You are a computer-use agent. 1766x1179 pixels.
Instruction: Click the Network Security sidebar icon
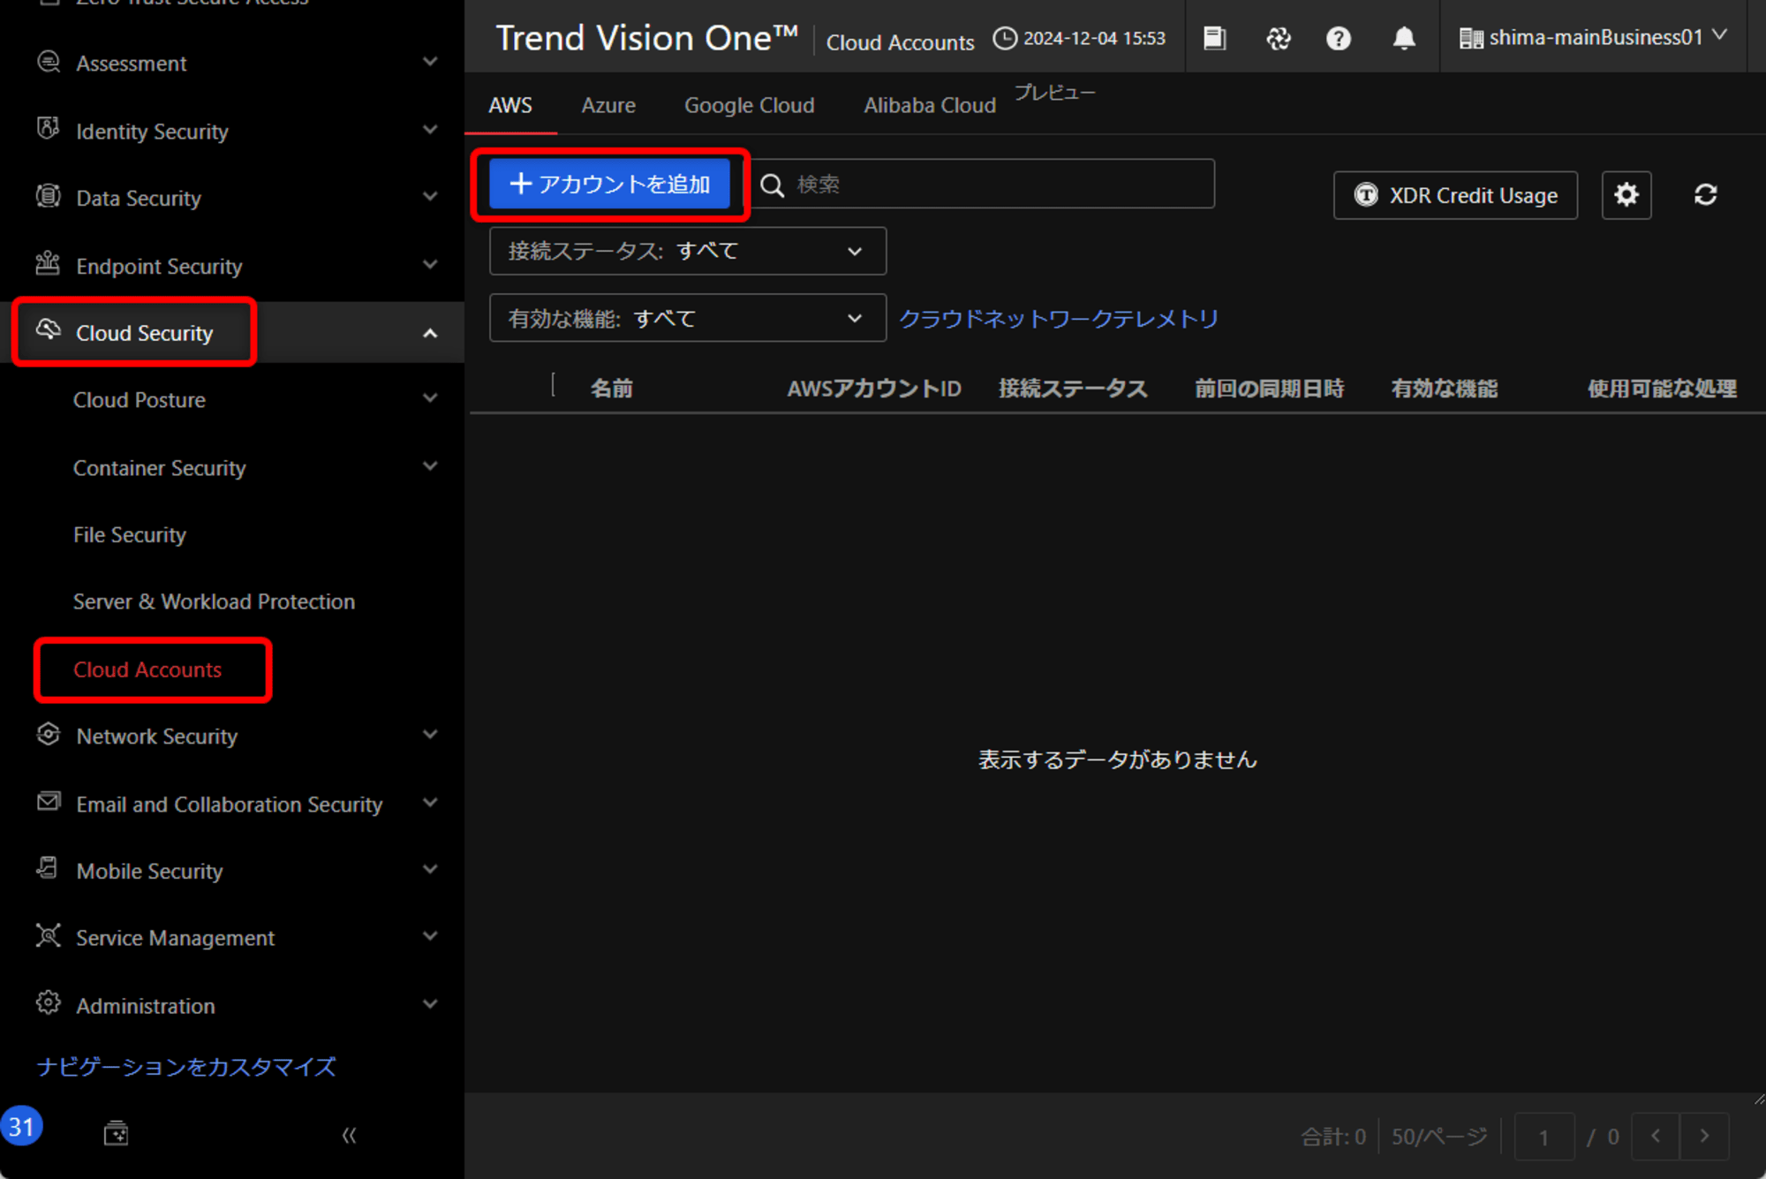tap(49, 735)
